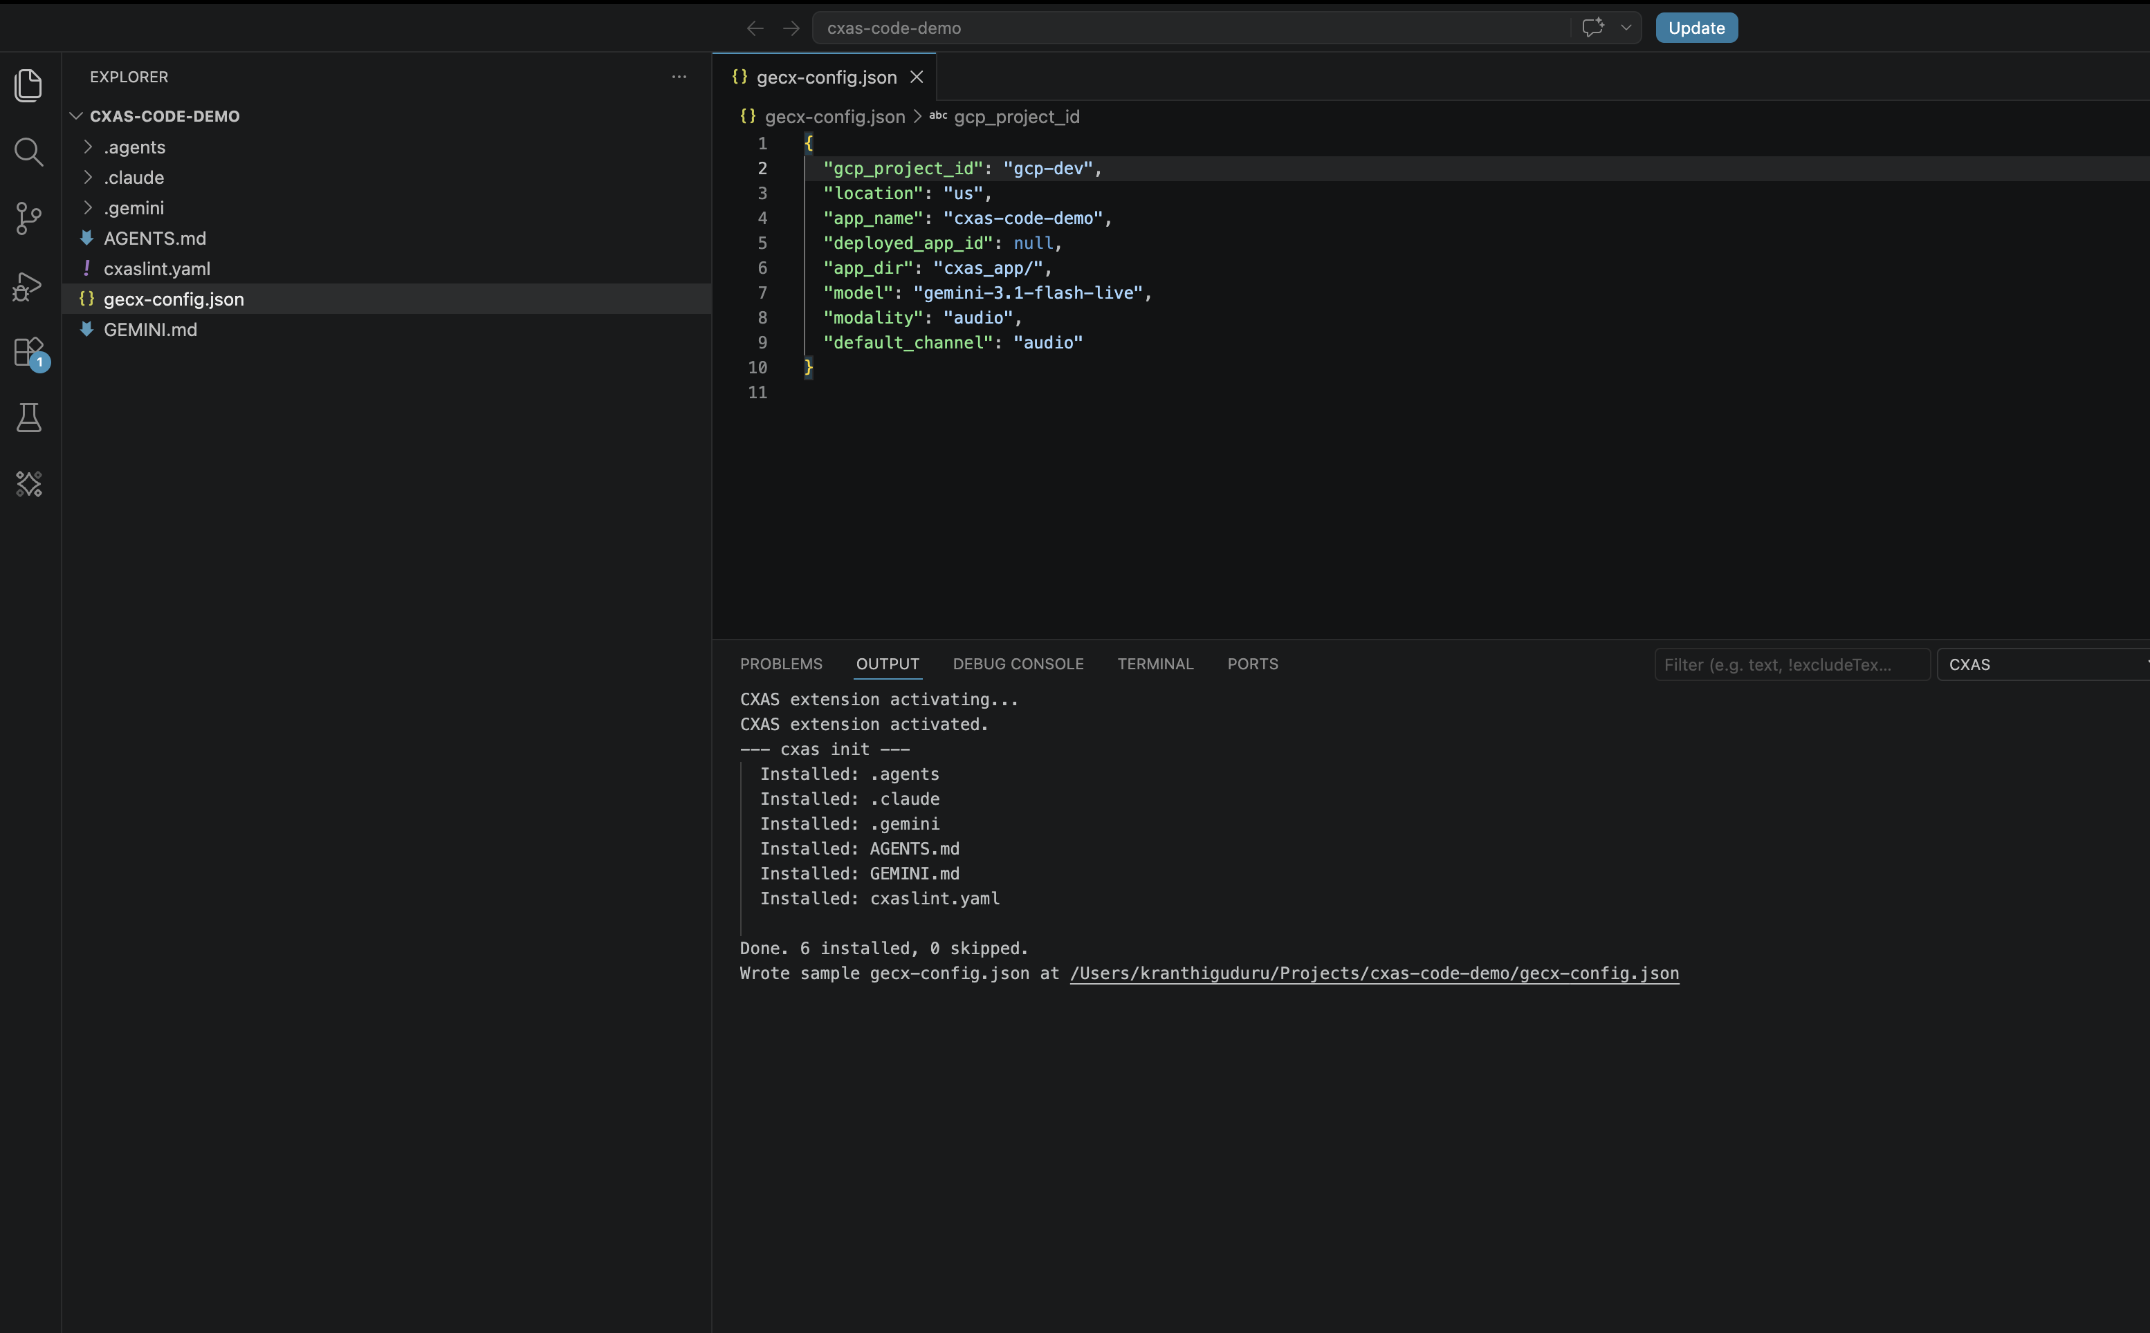The width and height of the screenshot is (2150, 1333).
Task: Click the "modality" key in editor
Action: (873, 317)
